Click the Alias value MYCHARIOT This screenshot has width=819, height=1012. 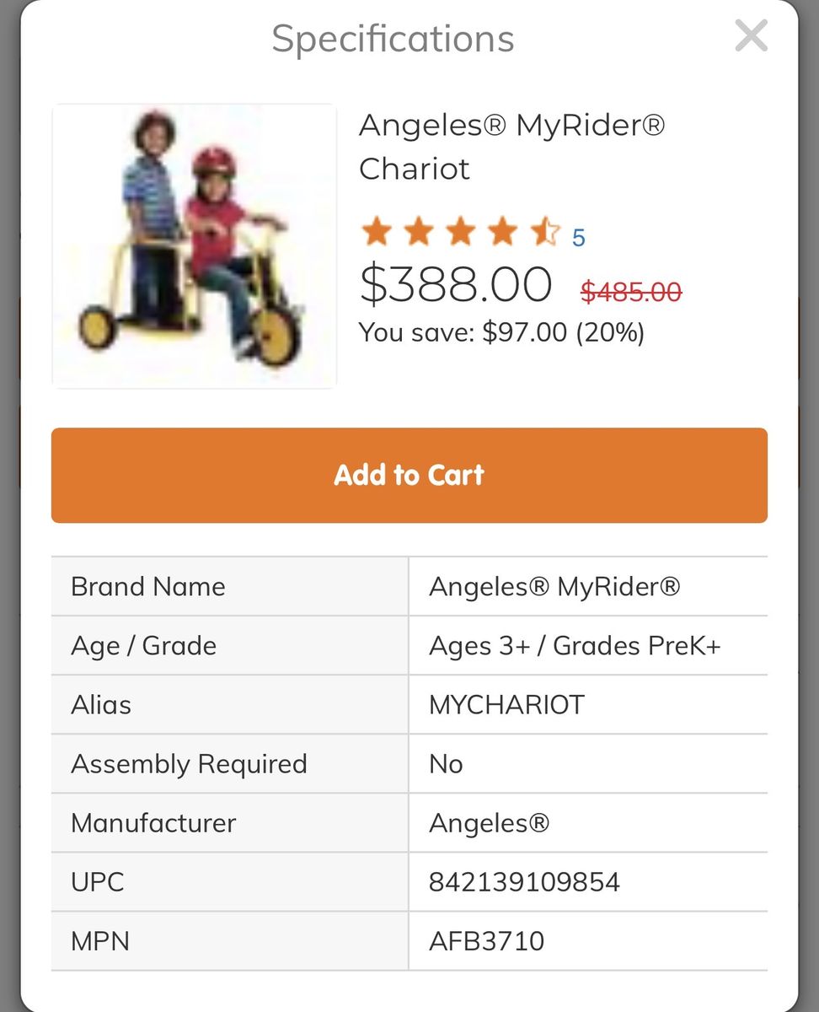click(506, 705)
